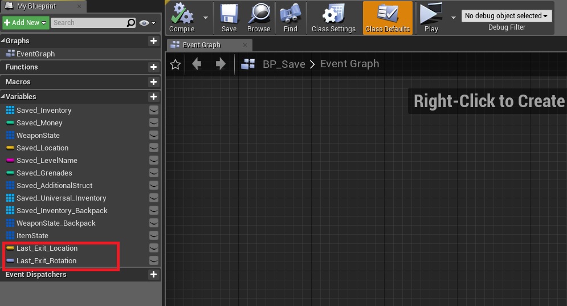Select the My Blueprint tab

coord(37,6)
